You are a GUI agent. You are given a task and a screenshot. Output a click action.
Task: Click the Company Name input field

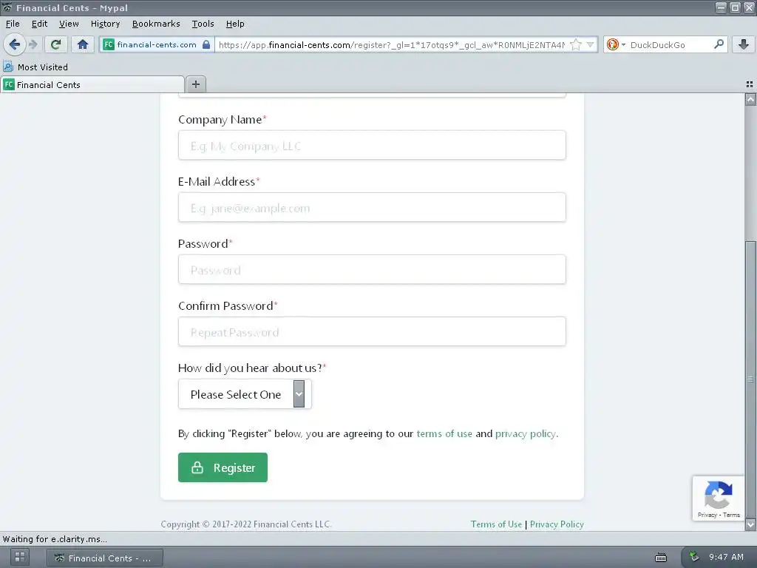click(x=372, y=145)
